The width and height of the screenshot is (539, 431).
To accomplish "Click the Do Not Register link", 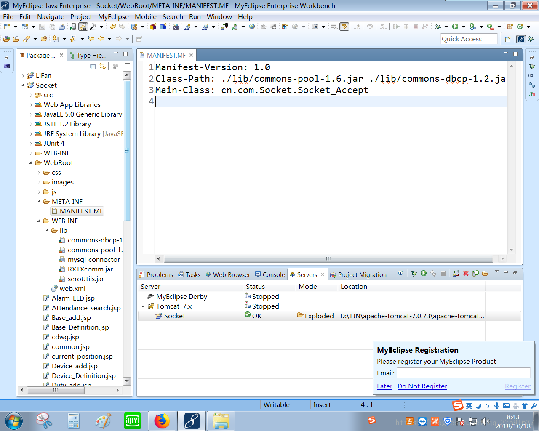I will click(x=422, y=386).
